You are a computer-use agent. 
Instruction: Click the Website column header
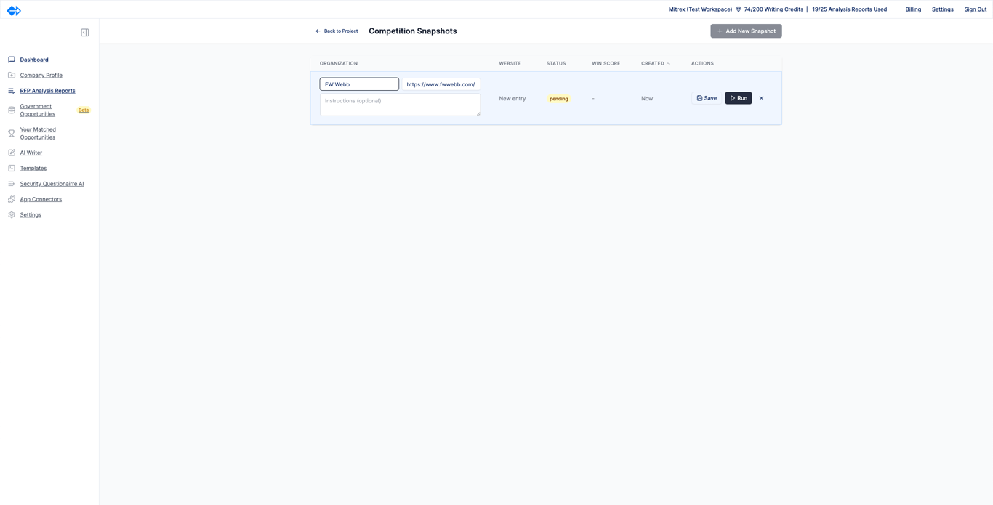pos(510,63)
